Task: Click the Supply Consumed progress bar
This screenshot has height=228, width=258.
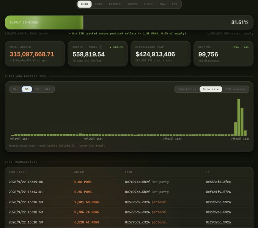Action: coord(129,22)
